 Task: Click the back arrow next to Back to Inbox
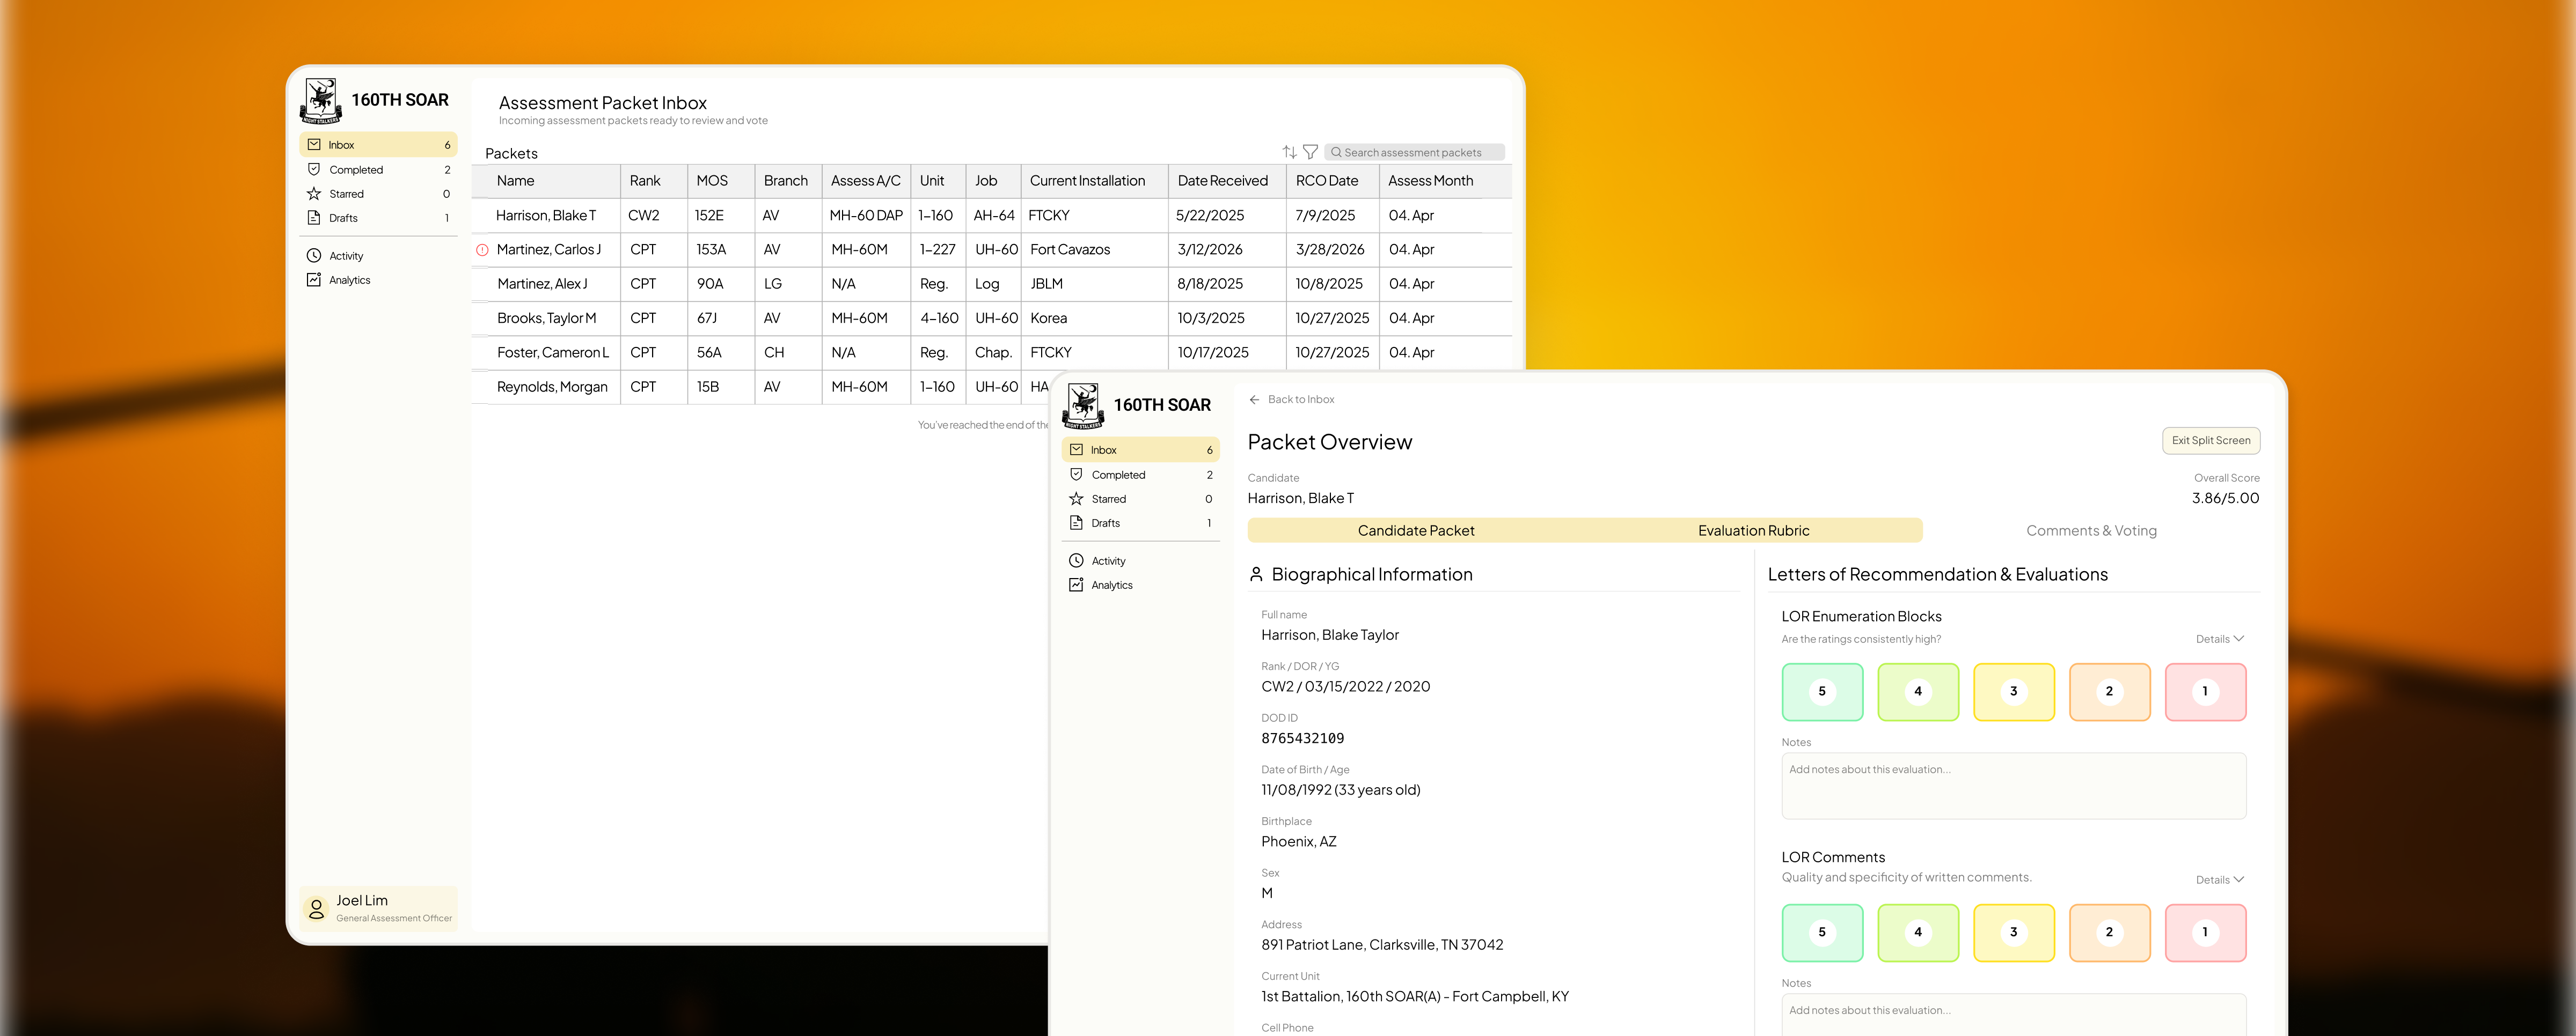tap(1254, 399)
